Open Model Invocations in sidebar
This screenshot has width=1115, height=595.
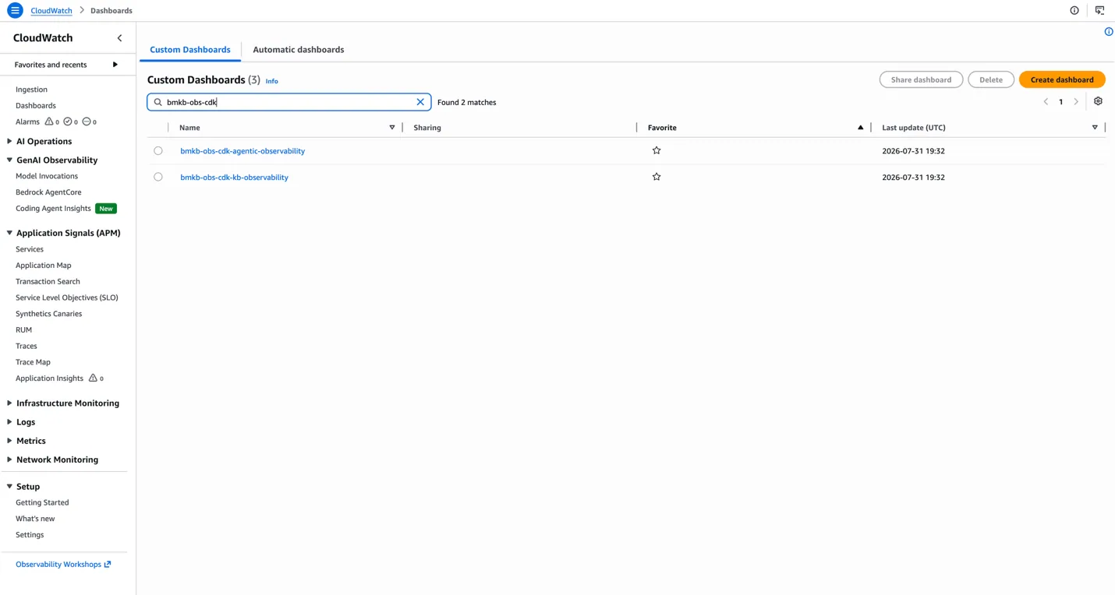pos(47,176)
